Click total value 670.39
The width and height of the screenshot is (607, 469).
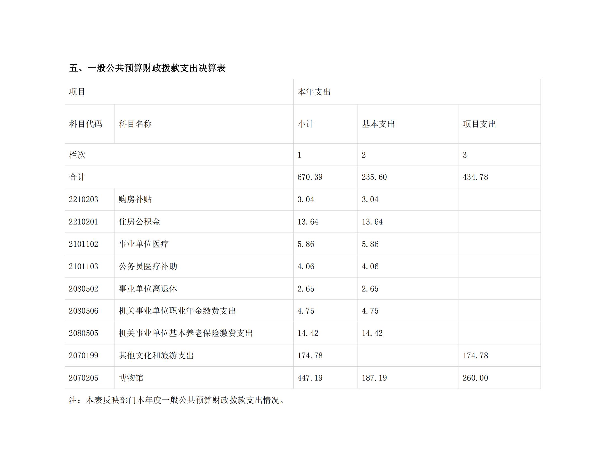(310, 177)
